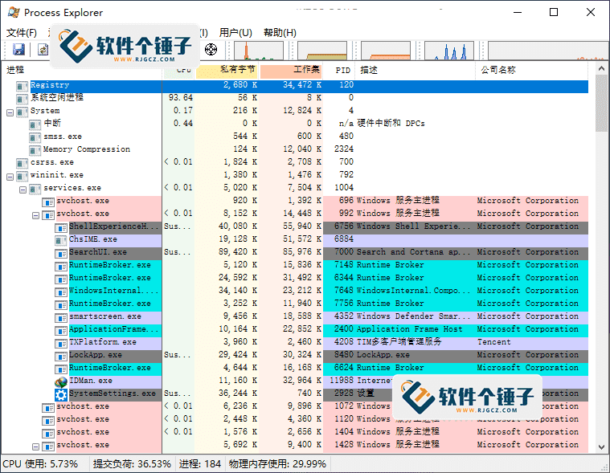The width and height of the screenshot is (610, 473).
Task: Click the 中断 process icon
Action: pos(35,124)
